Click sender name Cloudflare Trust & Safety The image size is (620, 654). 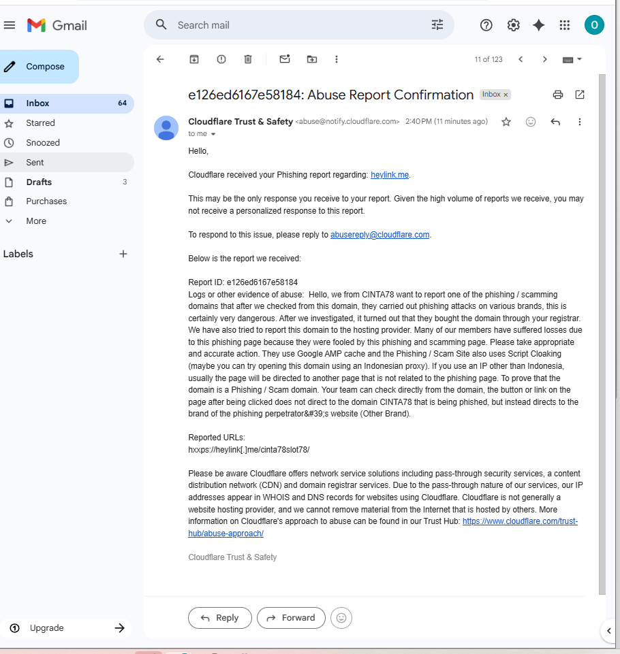[x=241, y=121]
